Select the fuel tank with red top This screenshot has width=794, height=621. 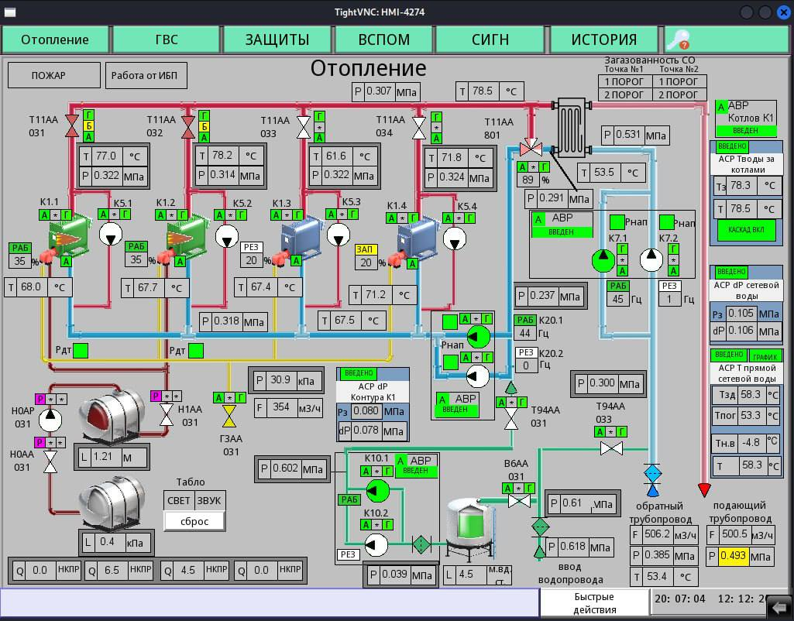point(112,414)
